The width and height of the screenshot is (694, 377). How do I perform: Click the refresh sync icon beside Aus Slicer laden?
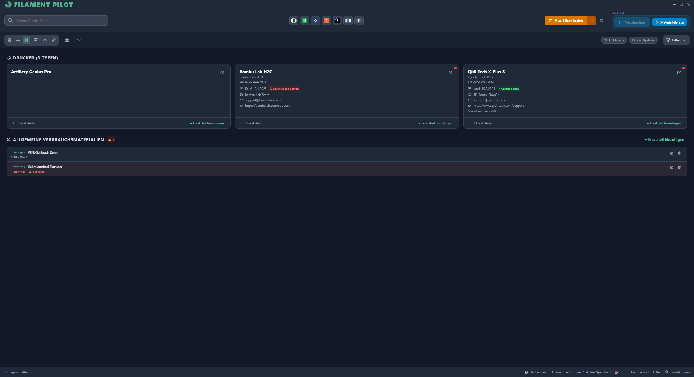pos(602,21)
